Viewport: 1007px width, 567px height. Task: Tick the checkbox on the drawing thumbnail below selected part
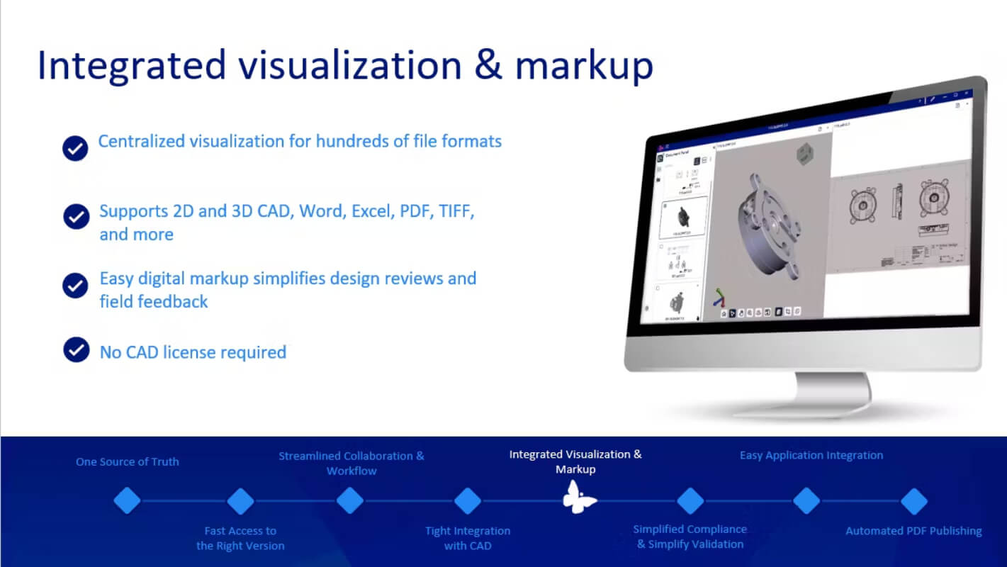click(661, 247)
